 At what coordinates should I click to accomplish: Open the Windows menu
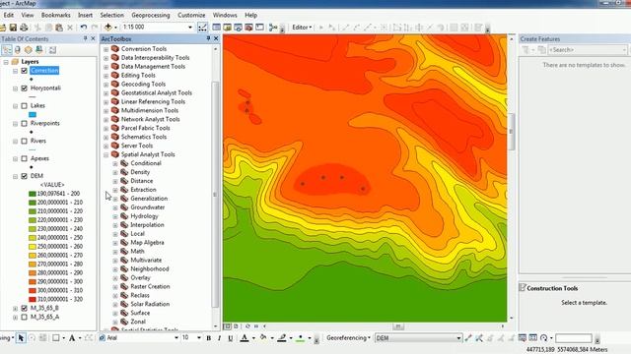point(225,15)
